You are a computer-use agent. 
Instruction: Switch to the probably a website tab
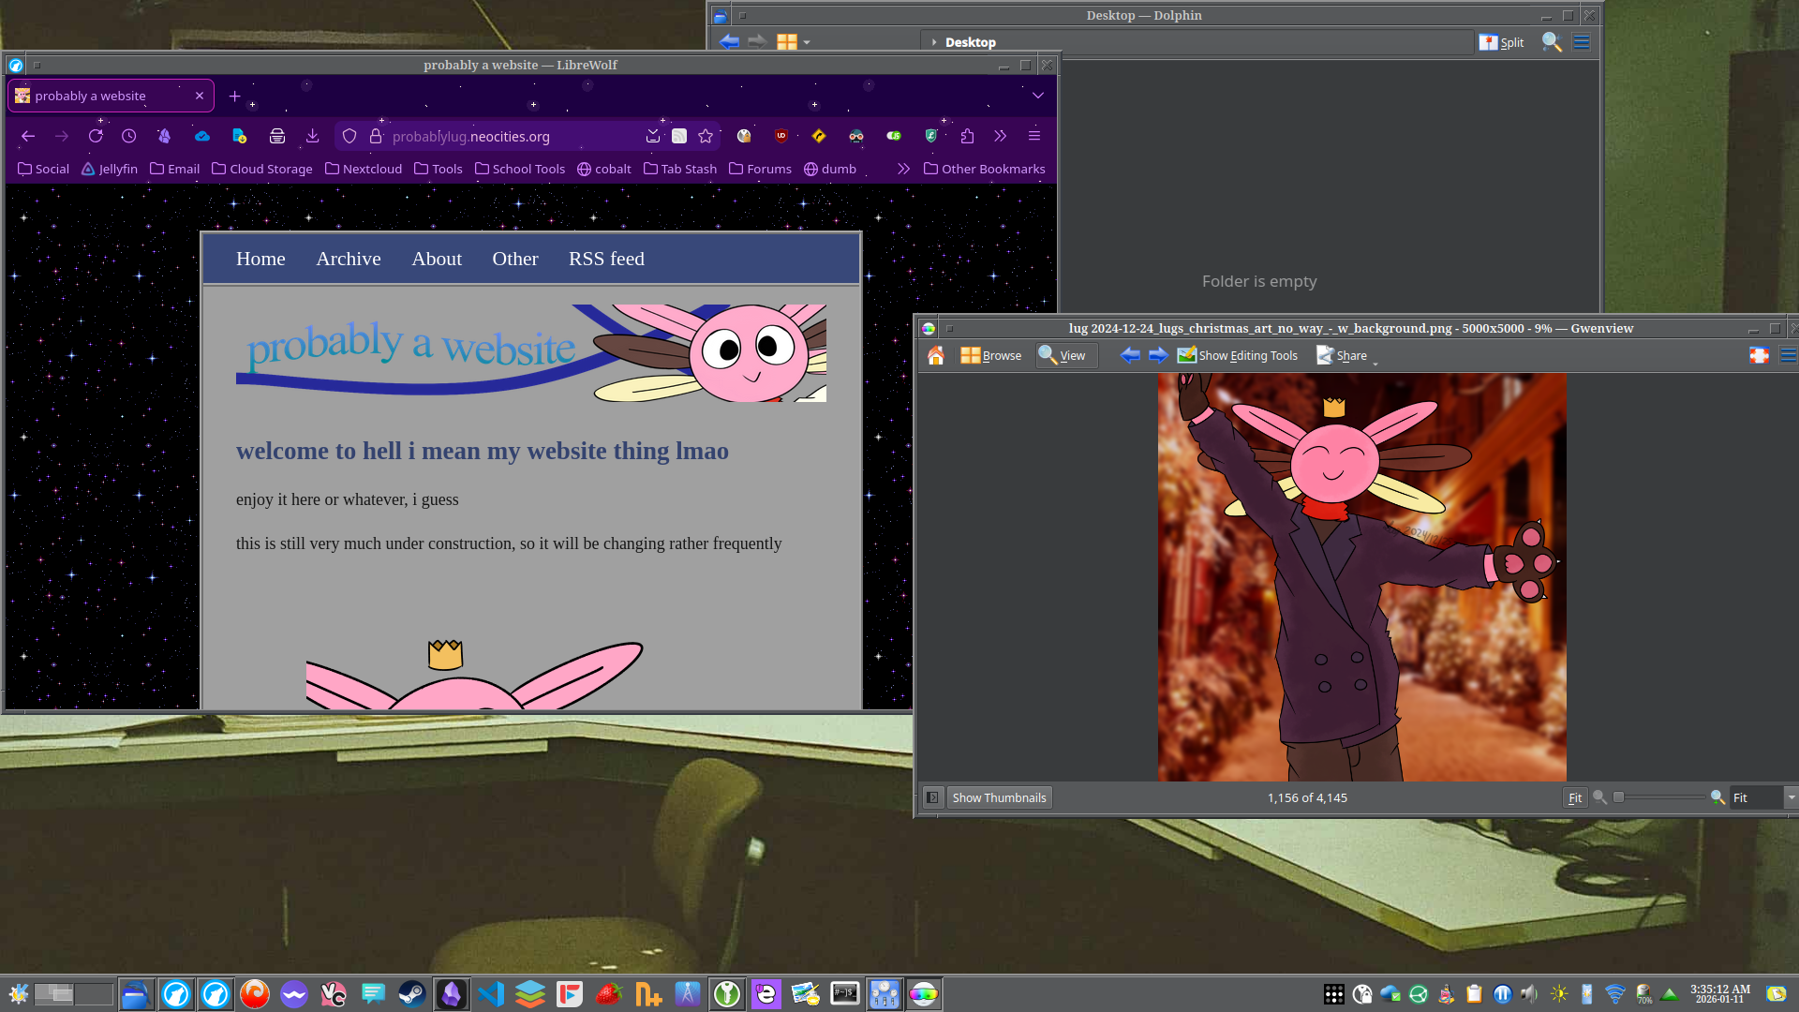click(103, 96)
